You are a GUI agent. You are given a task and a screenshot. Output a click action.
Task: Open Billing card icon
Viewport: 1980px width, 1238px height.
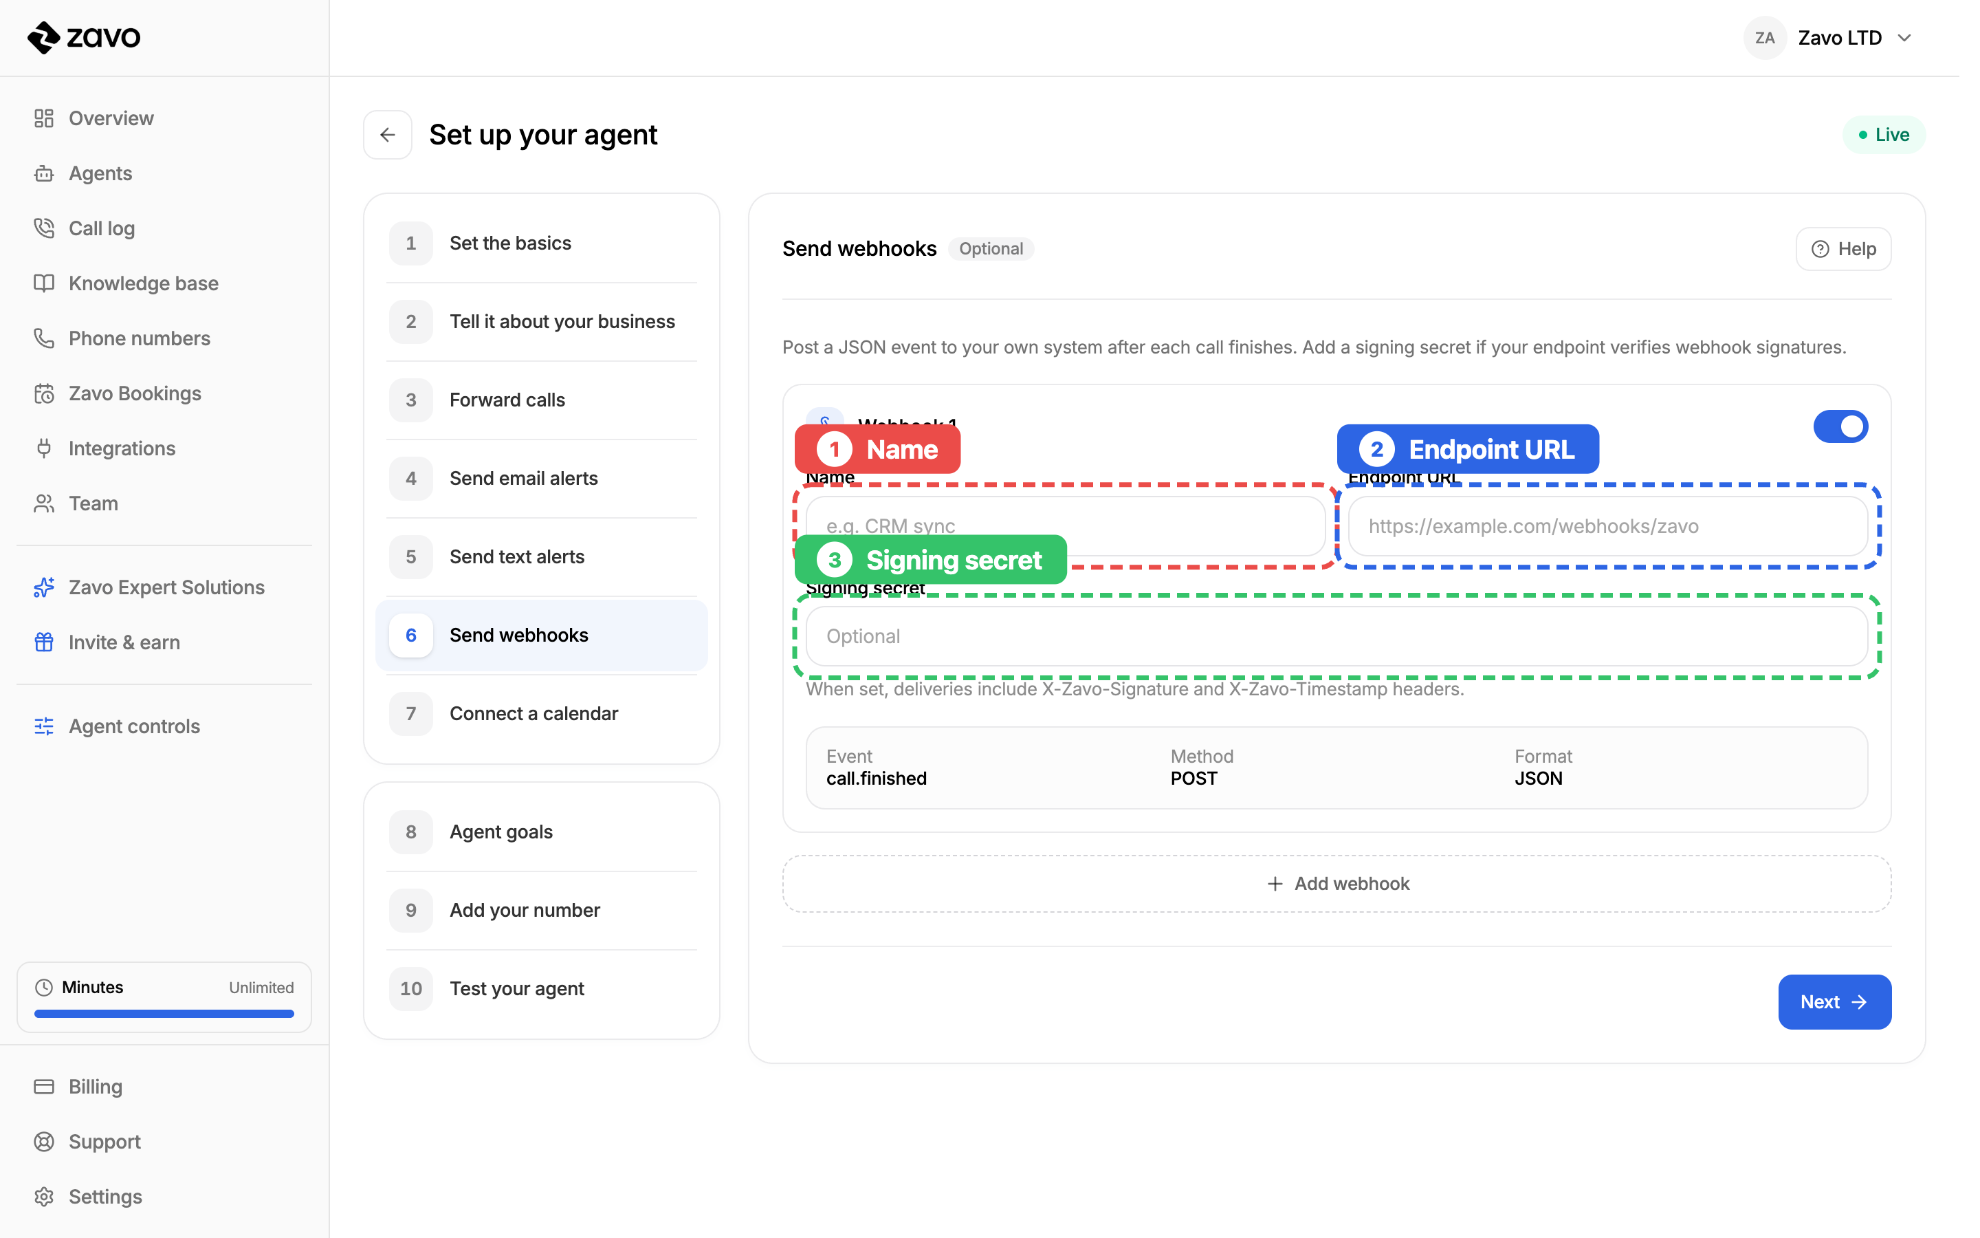tap(44, 1087)
